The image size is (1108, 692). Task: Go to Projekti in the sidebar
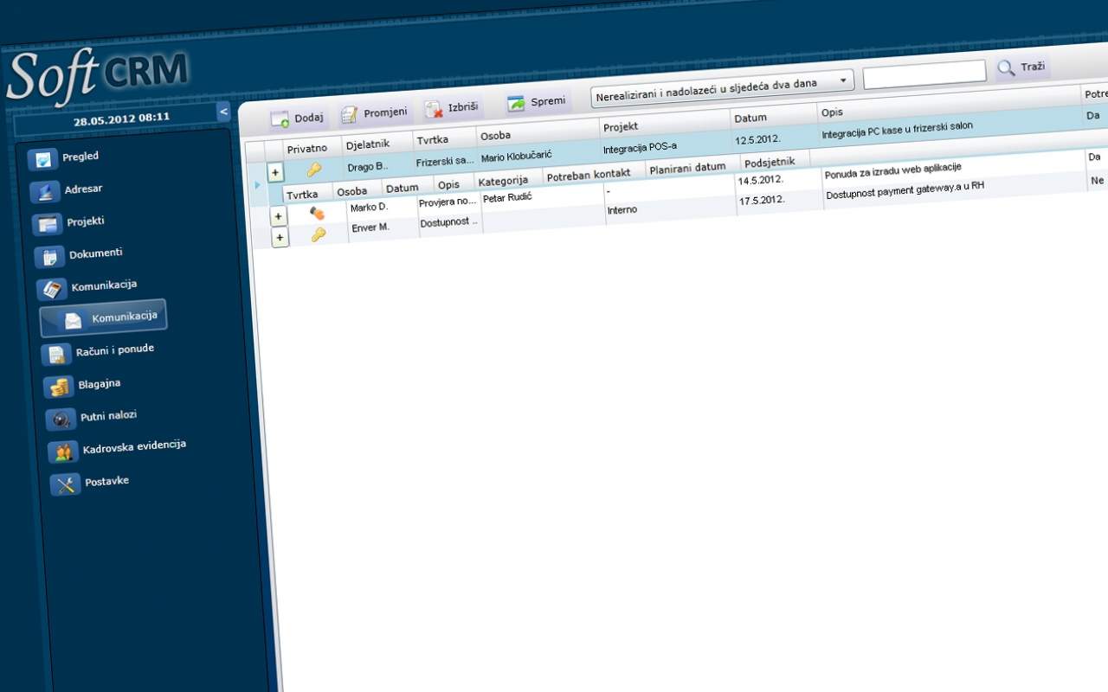[68, 222]
